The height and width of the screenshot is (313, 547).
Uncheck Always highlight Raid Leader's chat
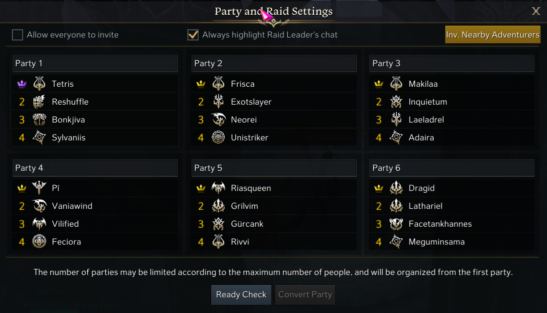point(193,35)
